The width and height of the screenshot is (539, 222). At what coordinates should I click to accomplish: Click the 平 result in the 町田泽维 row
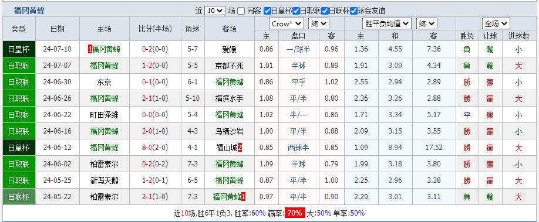[x=467, y=115]
